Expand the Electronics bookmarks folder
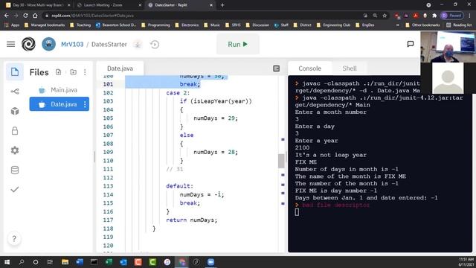This screenshot has width=476, height=268. coord(187,25)
